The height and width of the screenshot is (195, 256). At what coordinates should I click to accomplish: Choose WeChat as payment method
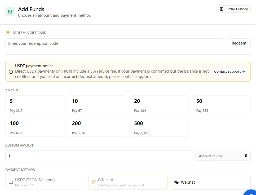tap(211, 182)
